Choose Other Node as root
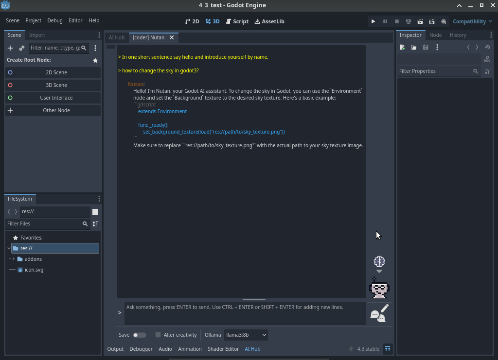The image size is (498, 360). pyautogui.click(x=53, y=111)
